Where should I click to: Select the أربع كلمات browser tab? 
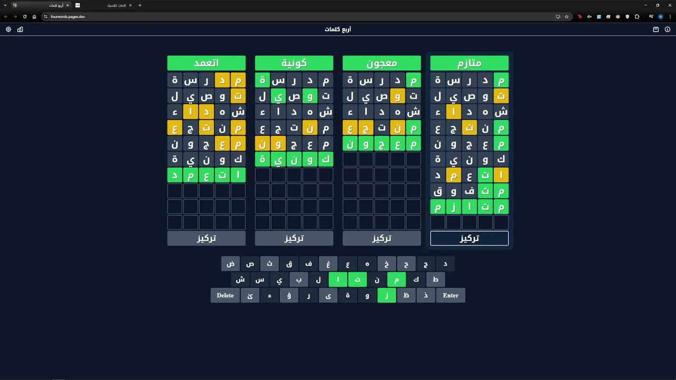41,5
